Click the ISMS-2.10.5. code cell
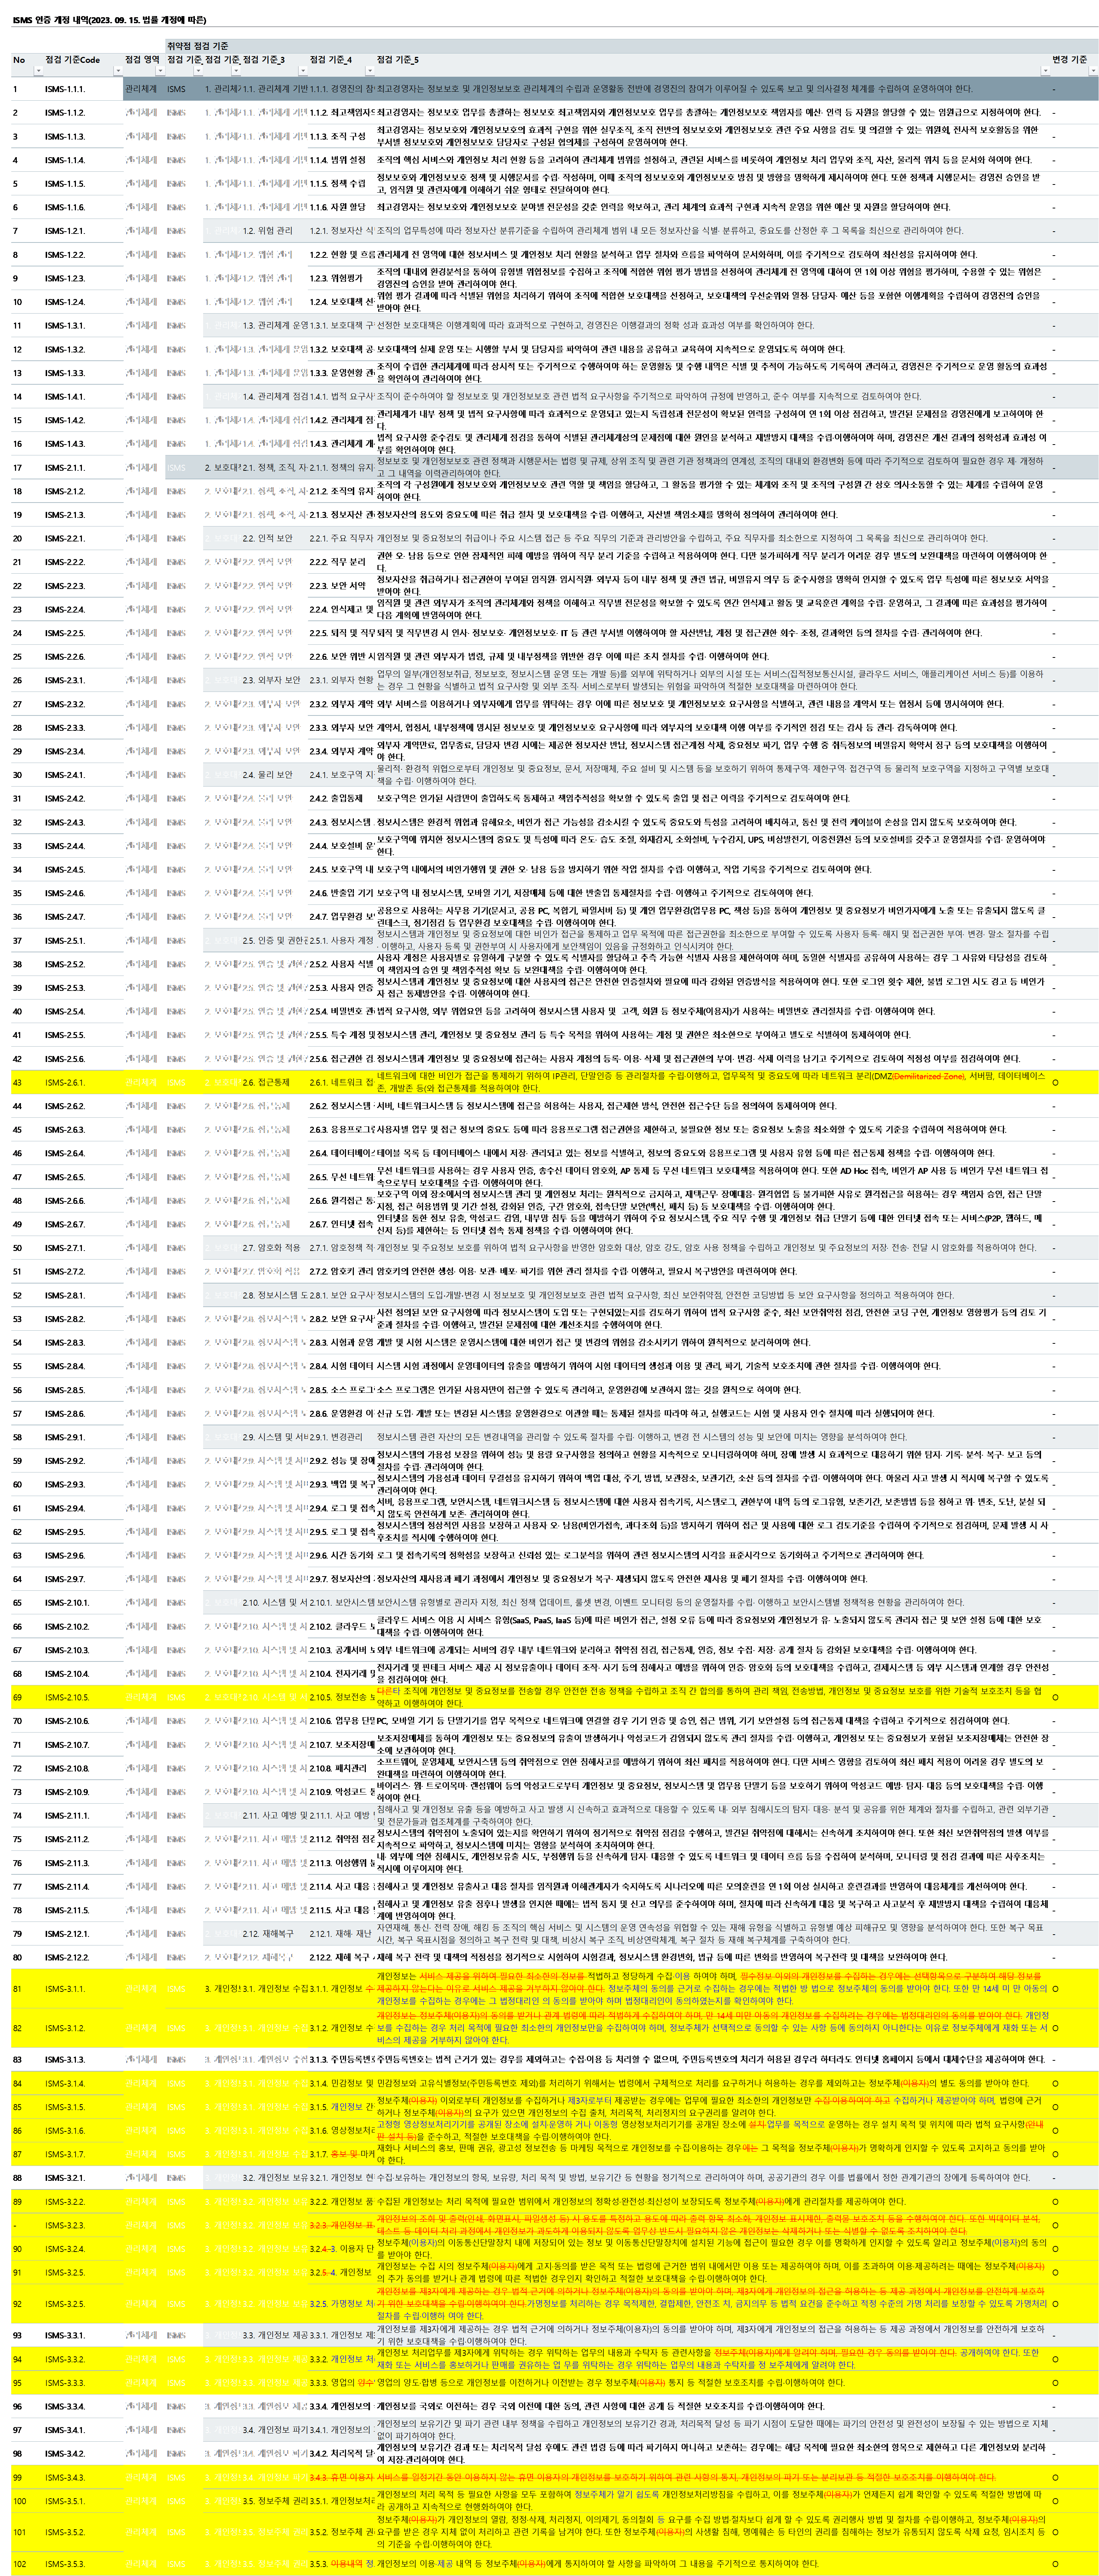This screenshot has height=2576, width=1099. 67,1697
